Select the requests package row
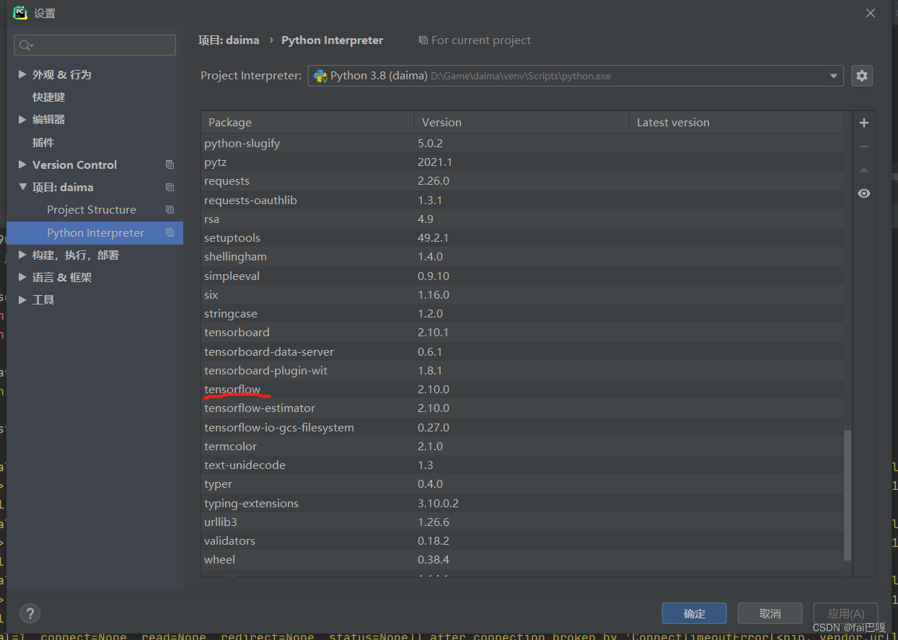Image resolution: width=898 pixels, height=640 pixels. coord(522,180)
